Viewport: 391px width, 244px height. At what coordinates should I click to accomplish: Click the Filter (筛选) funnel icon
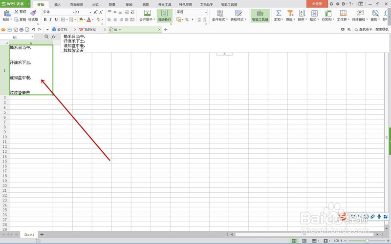point(290,13)
